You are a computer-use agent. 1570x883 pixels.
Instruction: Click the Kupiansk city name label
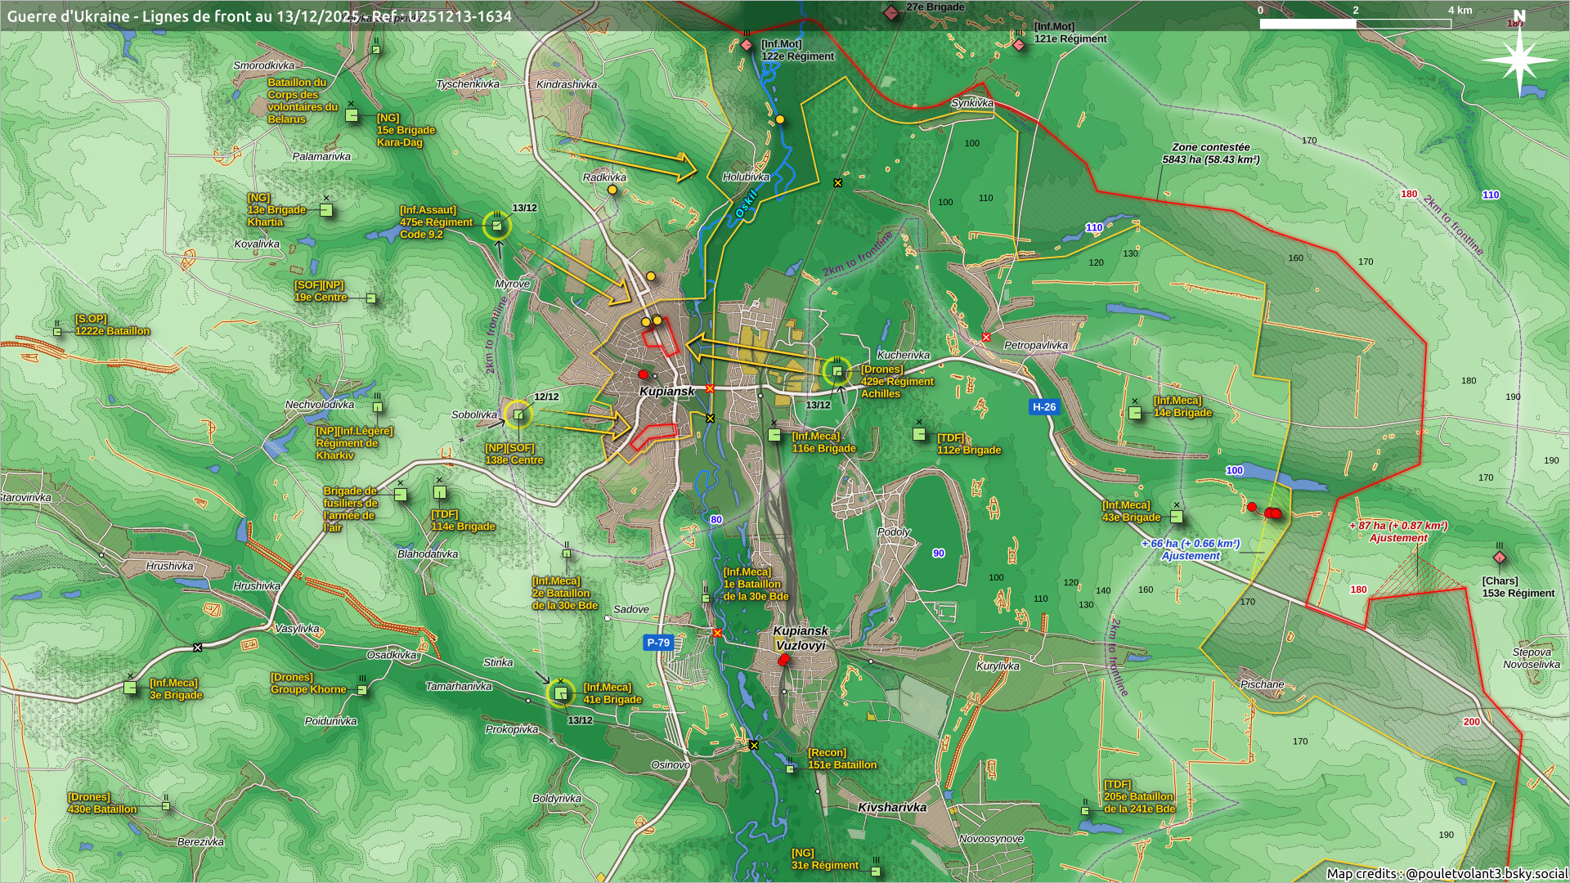(666, 392)
